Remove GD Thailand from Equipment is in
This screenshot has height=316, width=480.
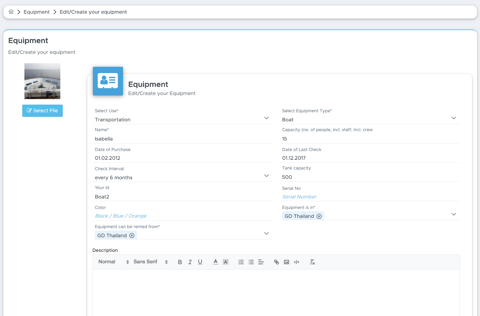[319, 216]
